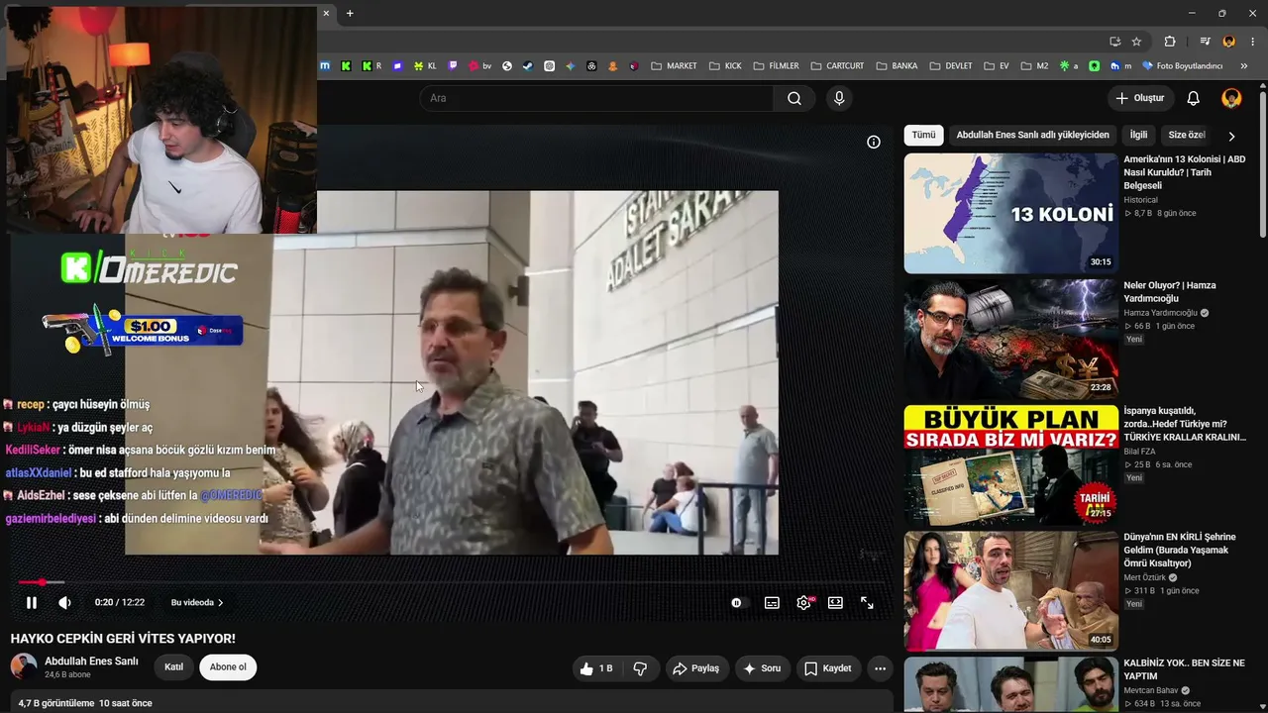Viewport: 1268px width, 713px height.
Task: Click the search magnifier button
Action: coord(794,98)
